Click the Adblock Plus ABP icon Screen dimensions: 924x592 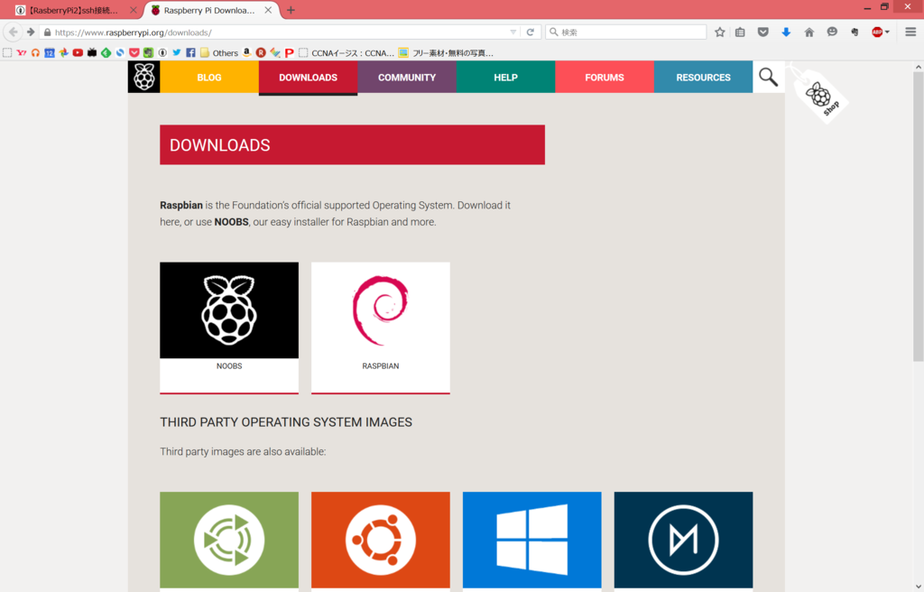coord(877,32)
